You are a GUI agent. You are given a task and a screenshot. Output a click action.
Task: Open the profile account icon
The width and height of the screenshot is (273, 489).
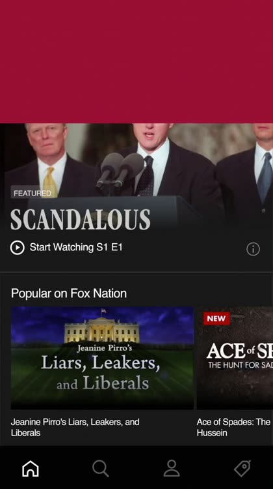pos(172,468)
